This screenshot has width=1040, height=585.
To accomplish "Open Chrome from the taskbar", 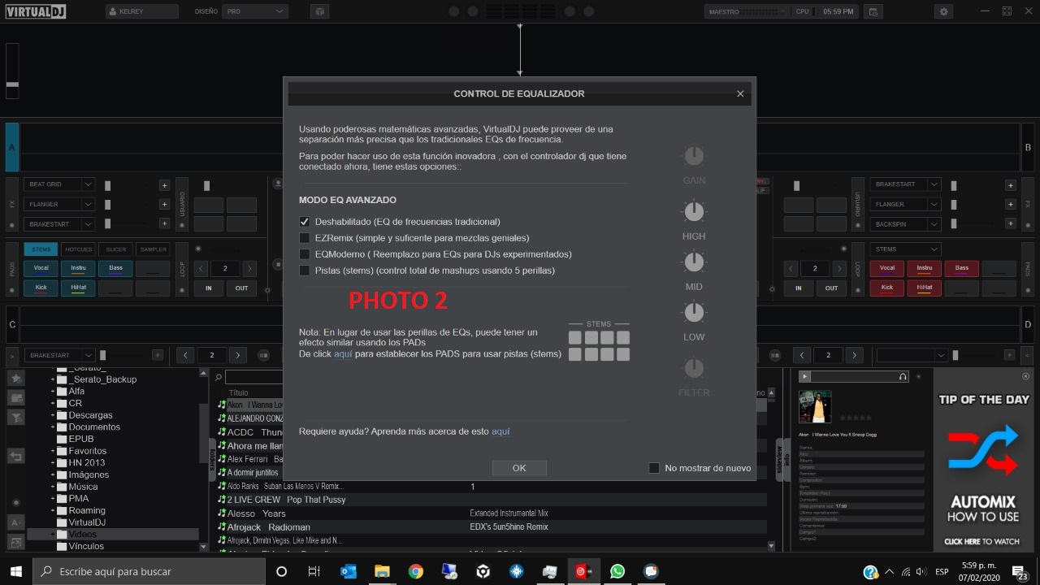I will coord(415,571).
